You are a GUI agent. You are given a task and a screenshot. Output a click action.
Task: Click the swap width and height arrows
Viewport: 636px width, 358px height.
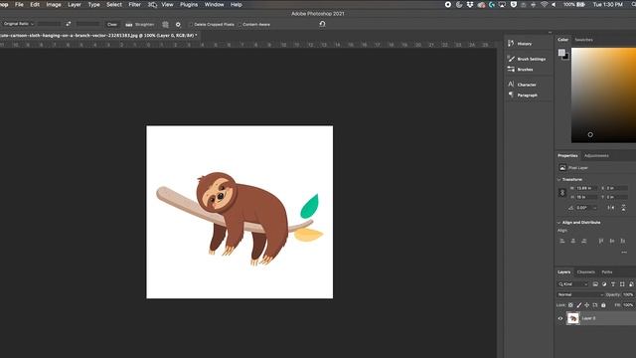pos(69,24)
